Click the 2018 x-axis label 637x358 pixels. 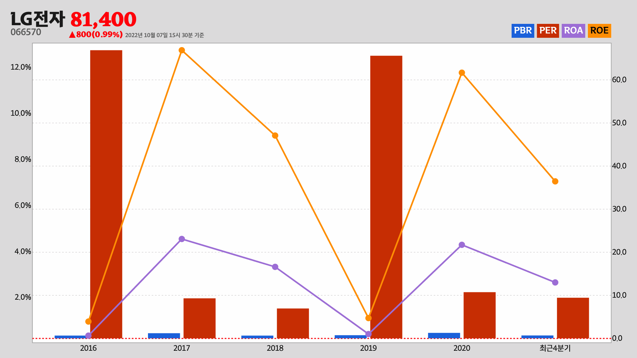(x=275, y=348)
